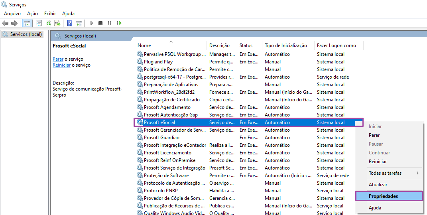Click the gear icon of Prosoft Reinf OnPremise

pyautogui.click(x=140, y=160)
